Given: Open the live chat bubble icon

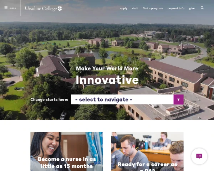Looking at the screenshot, I should click(199, 156).
